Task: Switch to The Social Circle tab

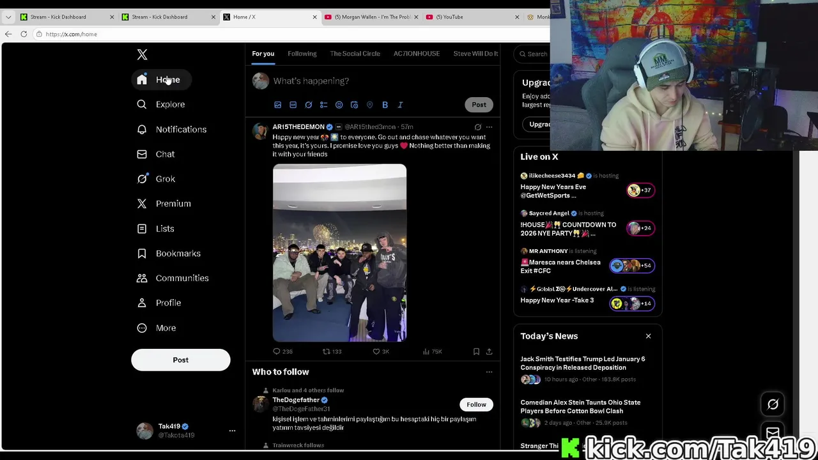Action: click(x=355, y=54)
